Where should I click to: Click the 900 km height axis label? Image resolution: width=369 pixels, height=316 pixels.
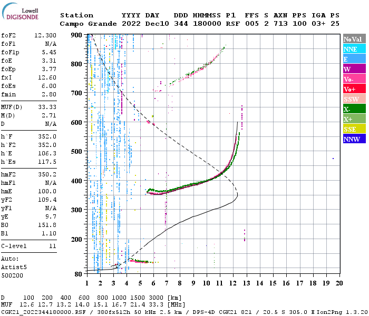pyautogui.click(x=76, y=35)
